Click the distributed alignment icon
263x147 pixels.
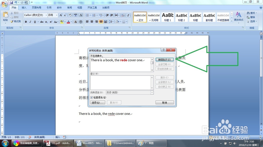tap(105, 22)
